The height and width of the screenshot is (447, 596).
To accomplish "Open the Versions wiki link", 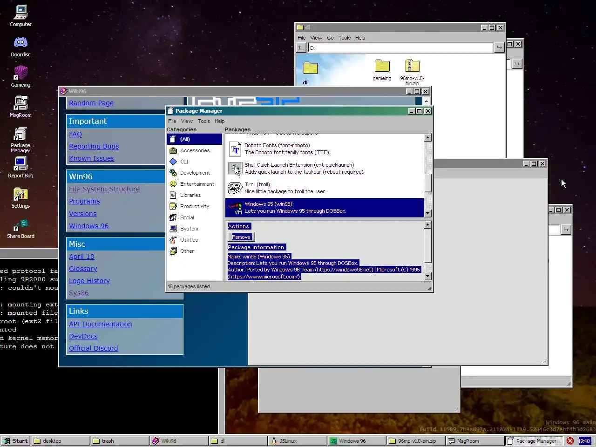I will pos(83,214).
